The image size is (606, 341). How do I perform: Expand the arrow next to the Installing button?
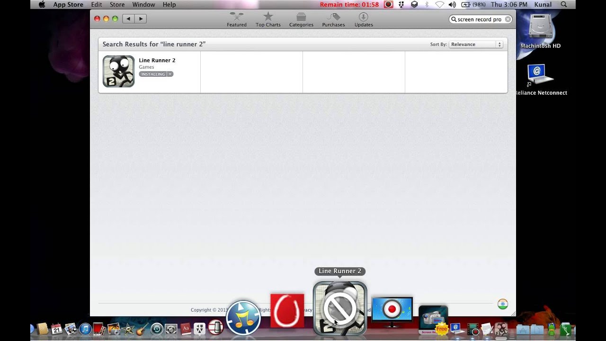click(170, 74)
